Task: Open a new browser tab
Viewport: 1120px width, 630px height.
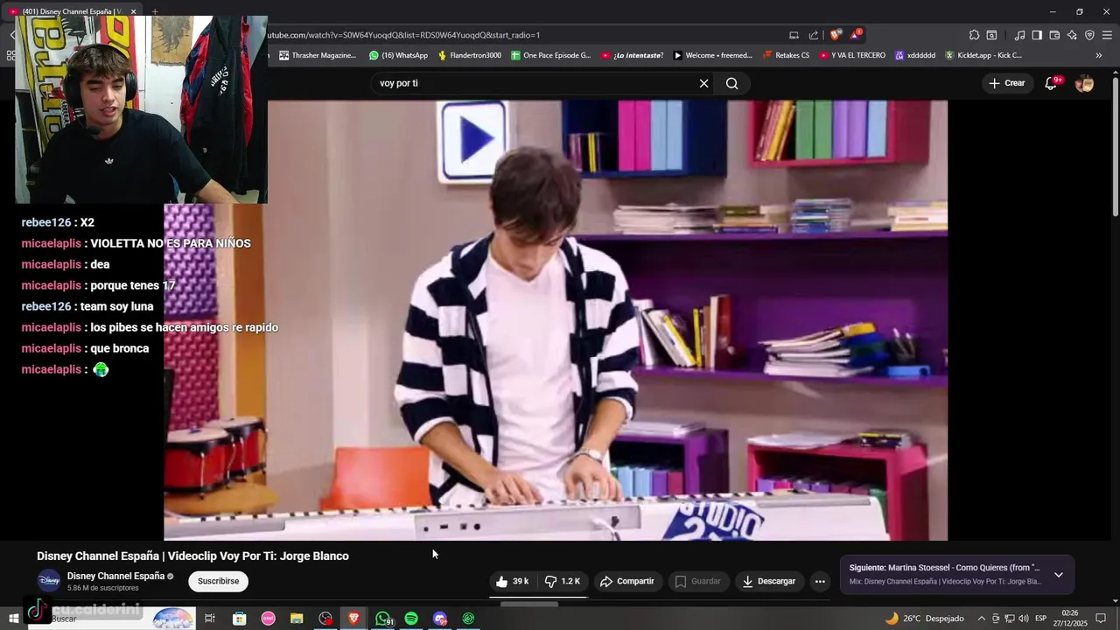Action: pyautogui.click(x=155, y=11)
